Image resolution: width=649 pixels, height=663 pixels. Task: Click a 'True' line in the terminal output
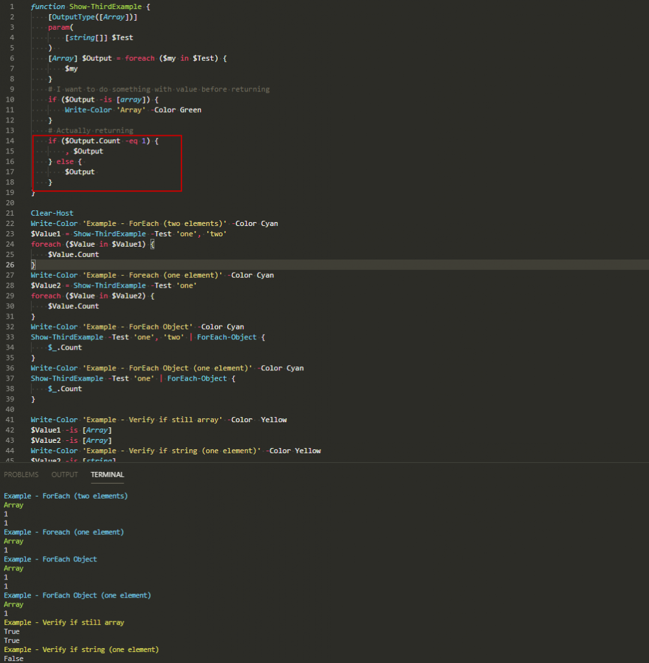11,631
